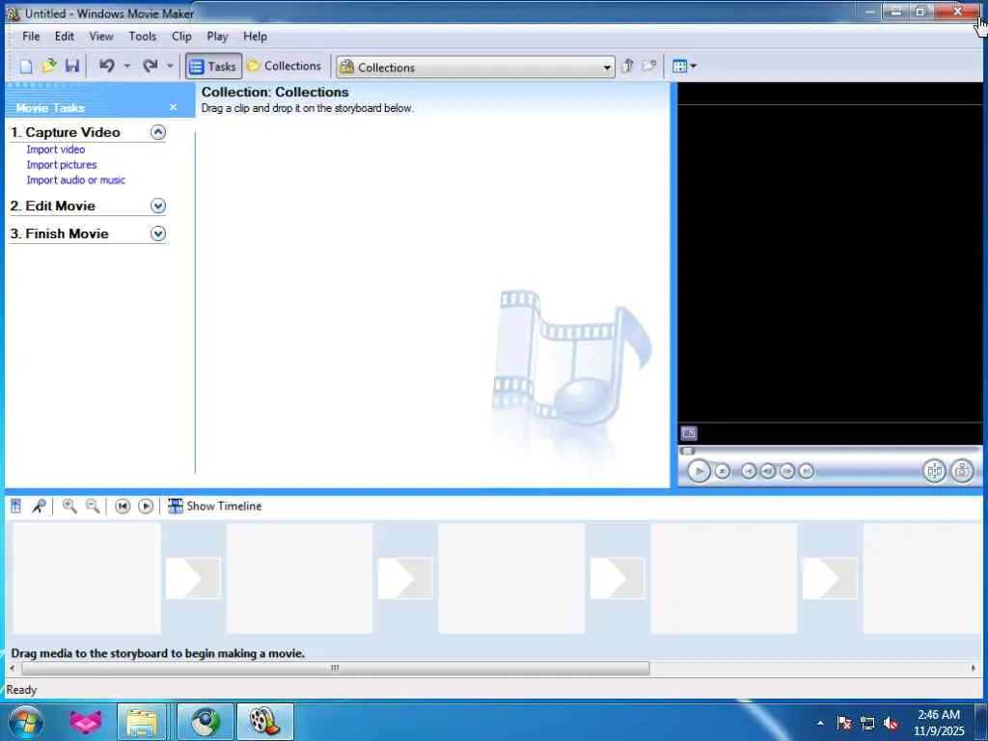
Task: Open the Collections combo box
Action: click(x=476, y=67)
